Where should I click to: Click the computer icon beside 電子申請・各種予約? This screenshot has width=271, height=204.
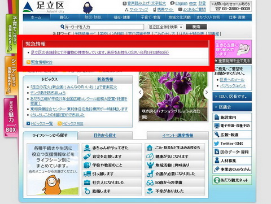(x=217, y=125)
